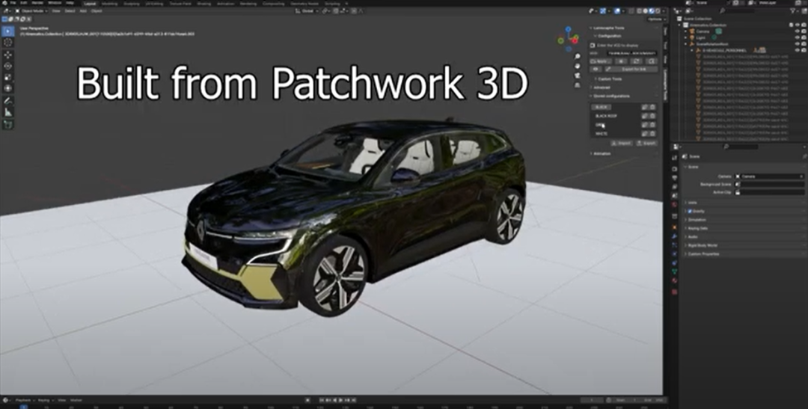808x409 pixels.
Task: Open the viewport Add menu
Action: pyautogui.click(x=82, y=10)
